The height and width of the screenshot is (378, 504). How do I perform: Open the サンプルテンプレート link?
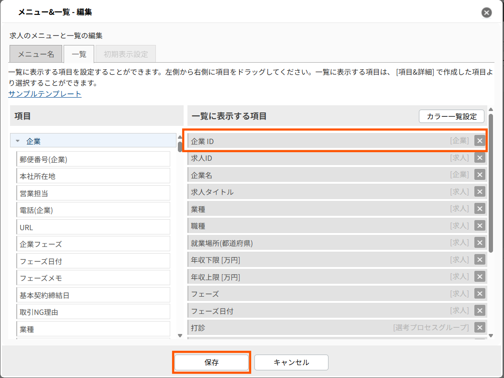(x=44, y=94)
